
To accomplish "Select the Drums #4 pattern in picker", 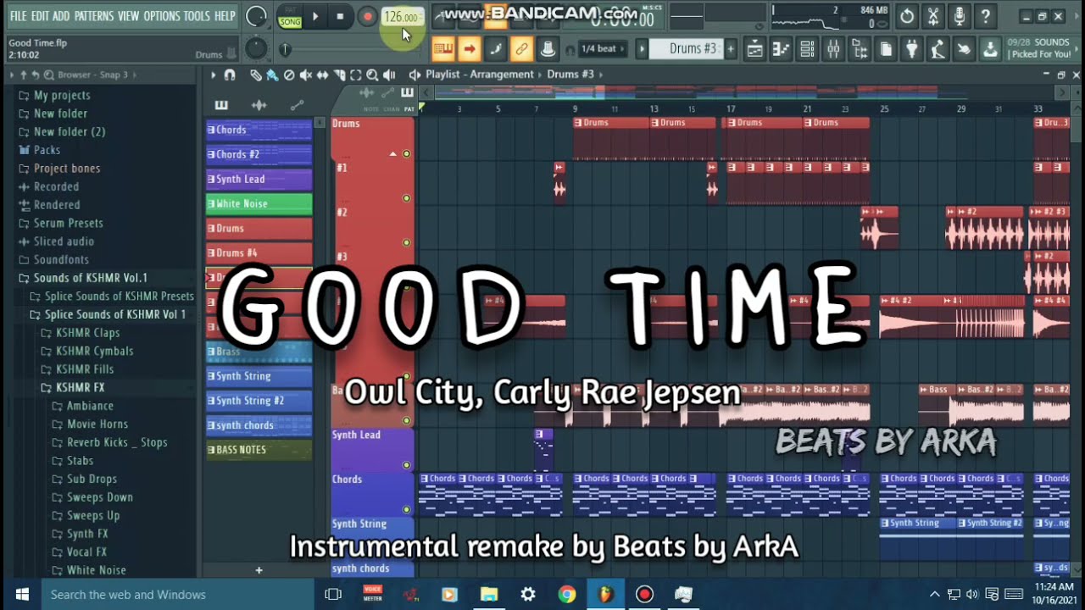I will coord(259,252).
